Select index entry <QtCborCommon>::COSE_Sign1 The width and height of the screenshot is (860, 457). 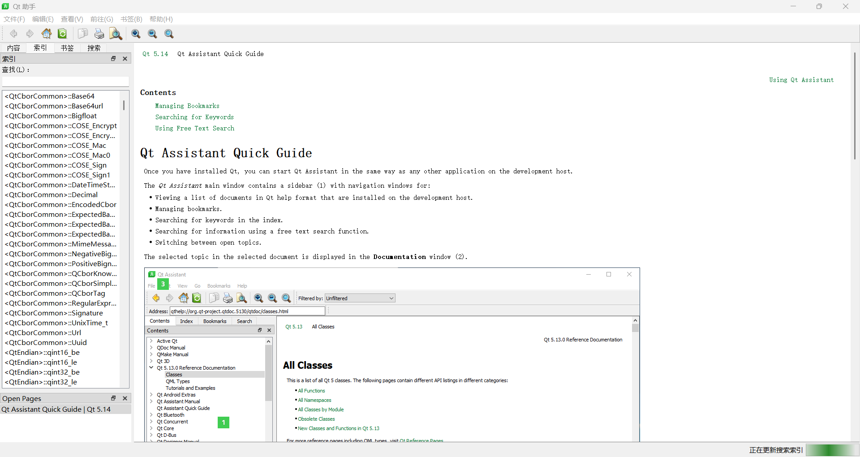point(61,175)
